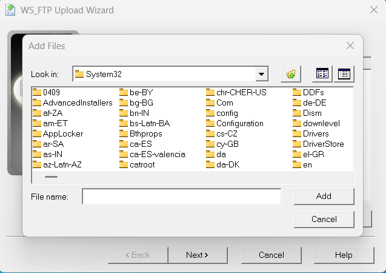The image size is (386, 273).
Task: Close the Add Files dialog
Action: (350, 45)
